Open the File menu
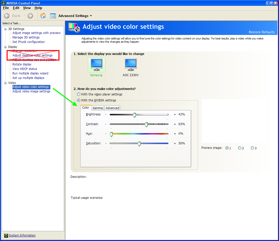Image resolution: width=279 pixels, height=241 pixels. click(x=6, y=8)
